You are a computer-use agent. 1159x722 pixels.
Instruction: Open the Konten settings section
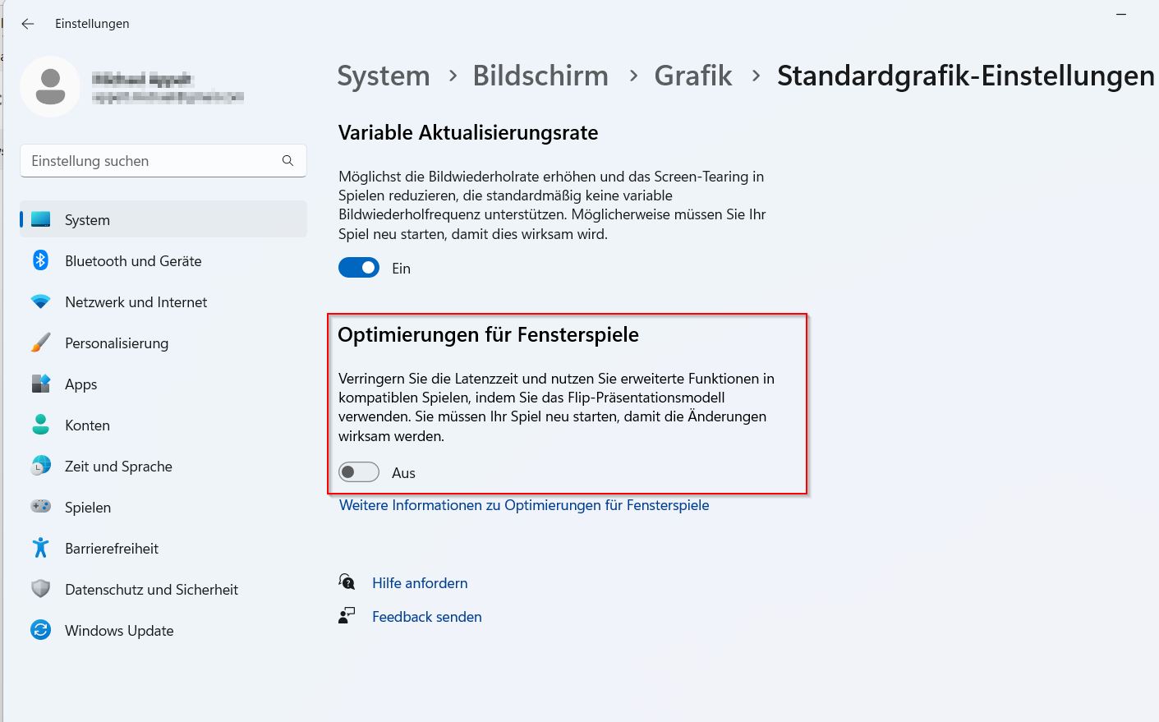pyautogui.click(x=87, y=425)
